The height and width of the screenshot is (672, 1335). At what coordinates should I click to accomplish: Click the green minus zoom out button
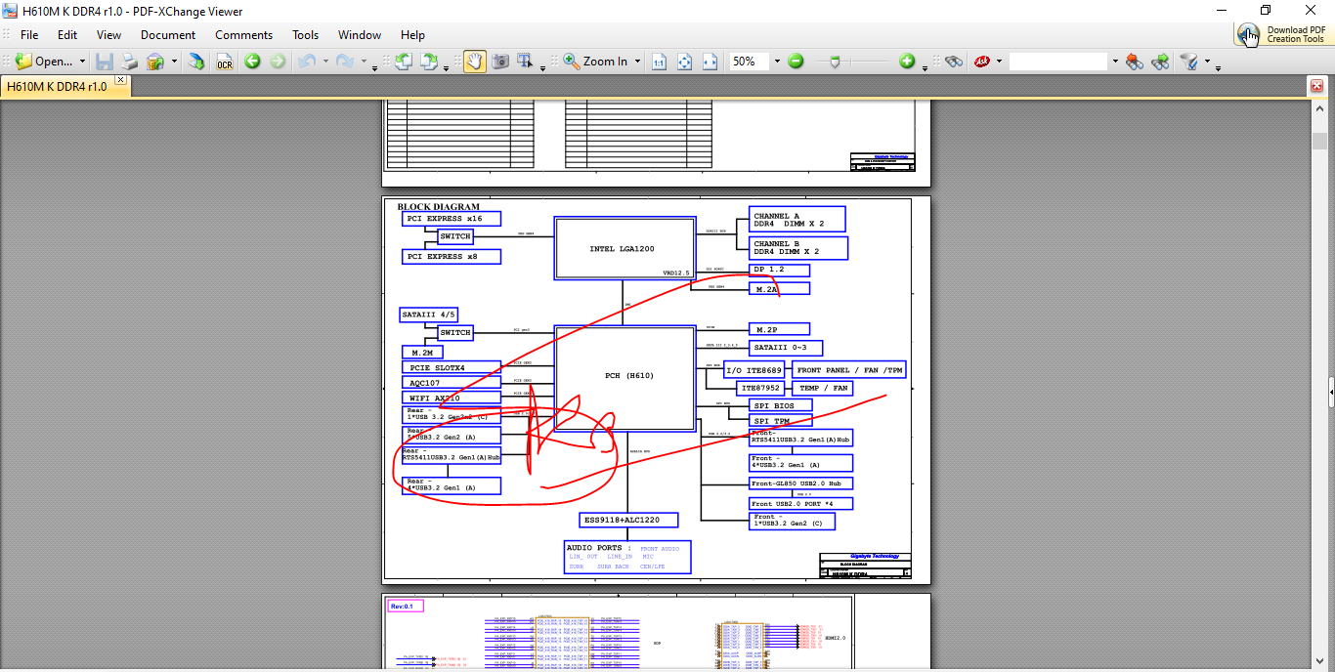click(796, 62)
